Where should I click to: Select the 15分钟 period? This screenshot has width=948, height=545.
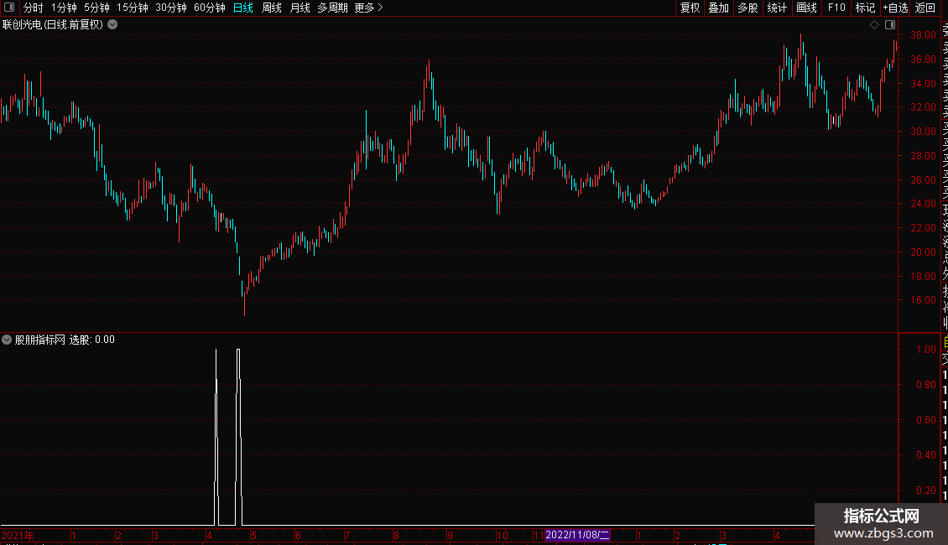click(133, 8)
